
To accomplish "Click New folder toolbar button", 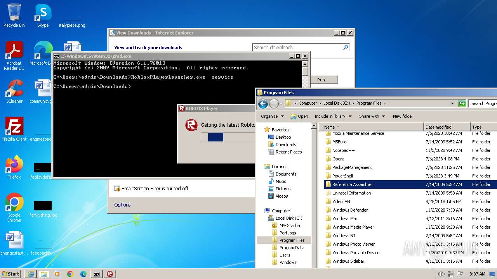I will [x=403, y=116].
